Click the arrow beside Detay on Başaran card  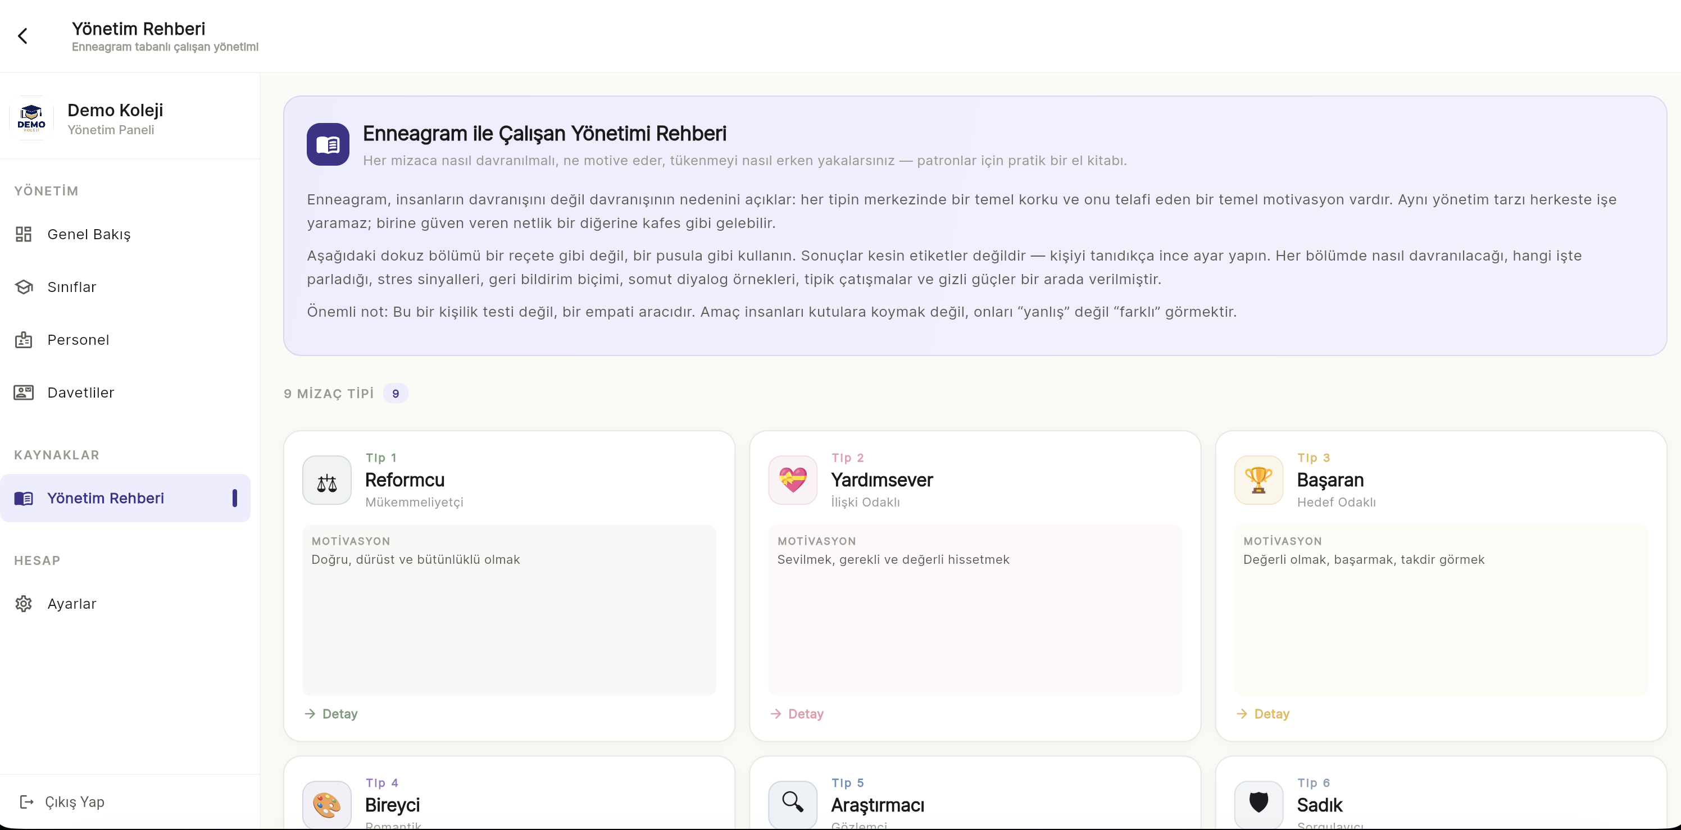1242,714
